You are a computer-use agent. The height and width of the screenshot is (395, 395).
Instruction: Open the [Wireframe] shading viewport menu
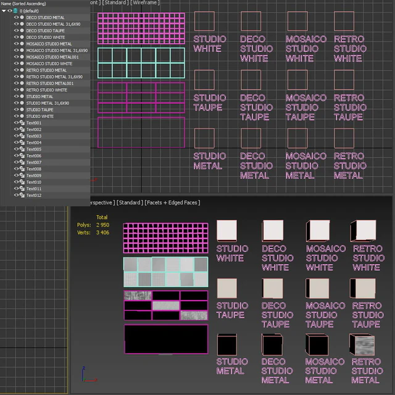pos(145,2)
